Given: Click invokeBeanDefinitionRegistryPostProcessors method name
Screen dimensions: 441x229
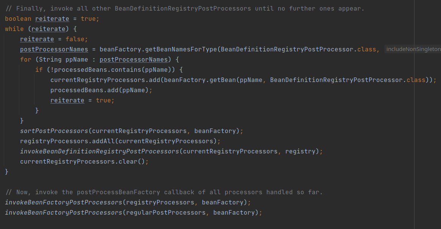Looking at the screenshot, I should (x=100, y=152).
